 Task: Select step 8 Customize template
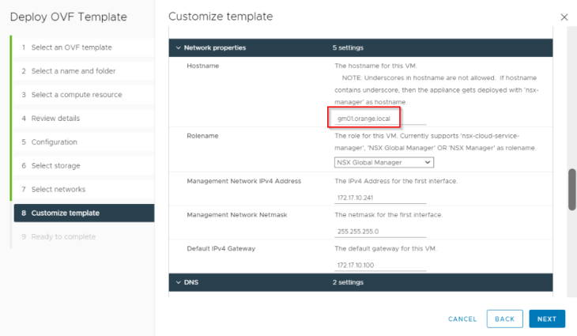tap(84, 213)
